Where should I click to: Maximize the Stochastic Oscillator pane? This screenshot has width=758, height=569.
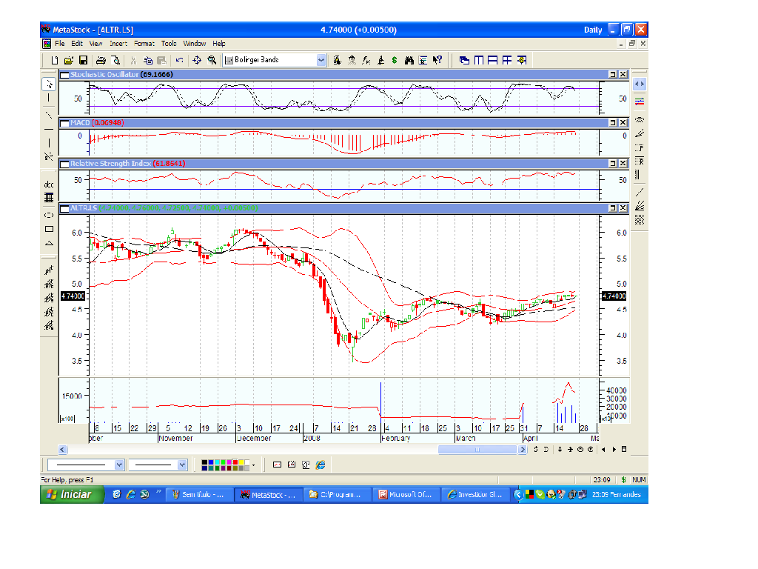coord(612,75)
